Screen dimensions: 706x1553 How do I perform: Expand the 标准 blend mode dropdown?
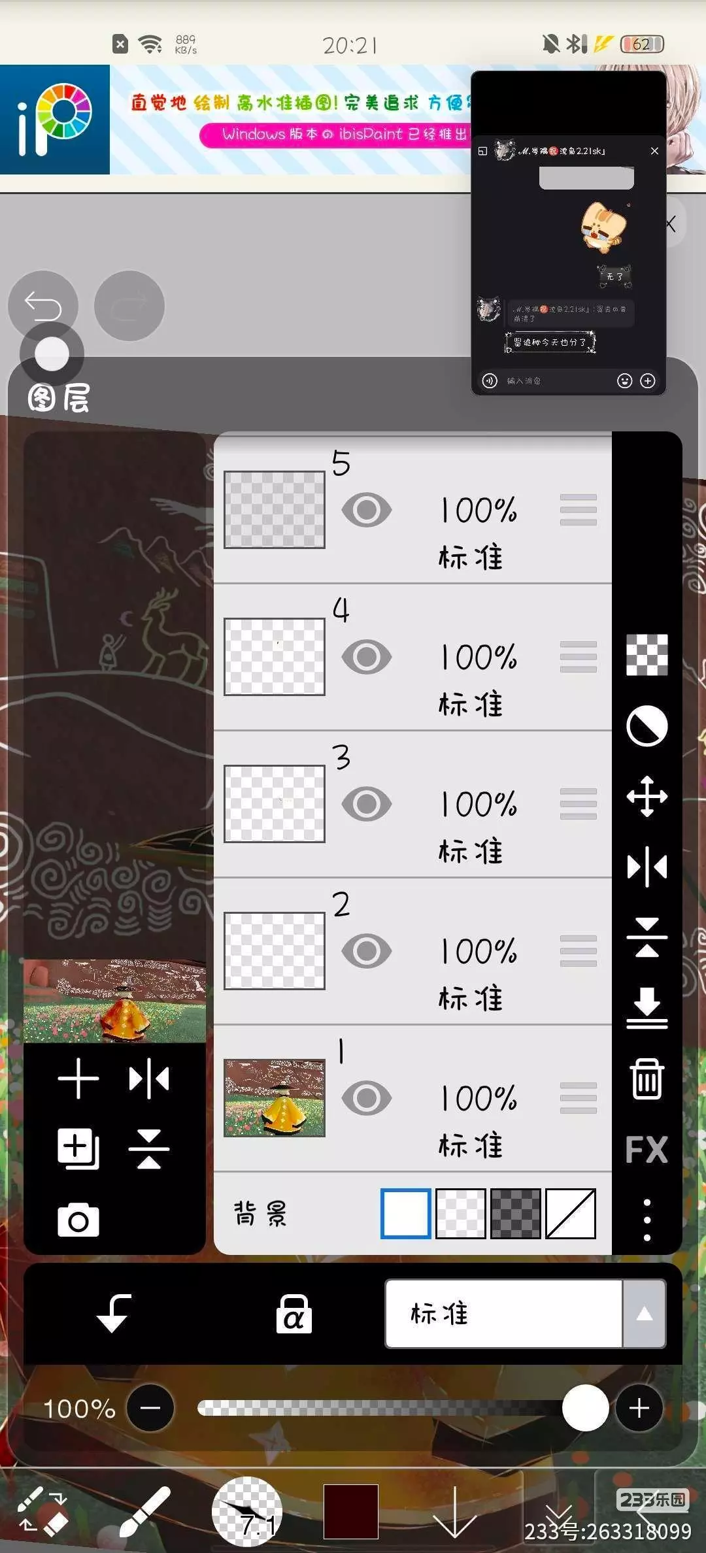[526, 1313]
